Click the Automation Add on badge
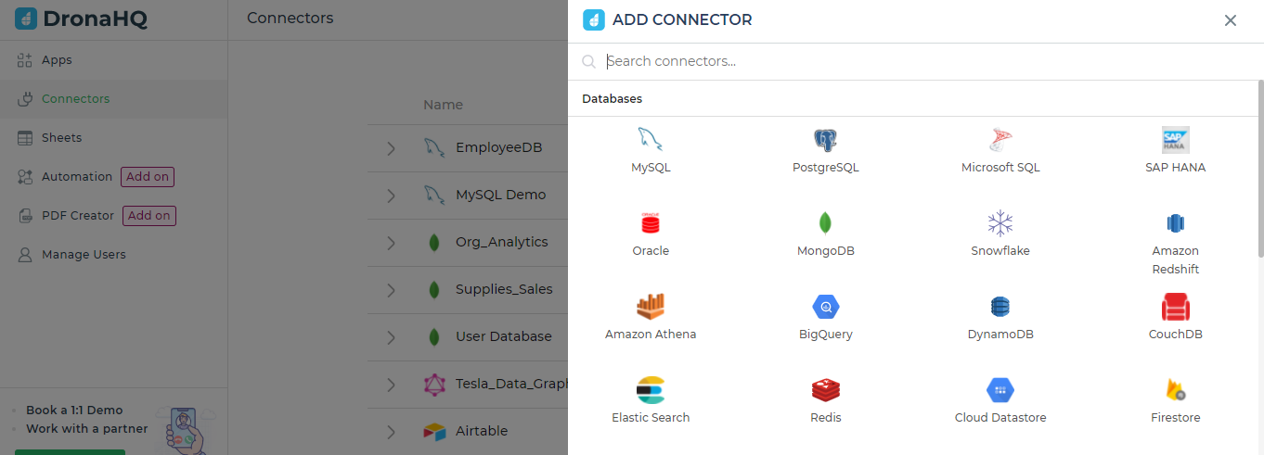The image size is (1264, 455). pos(148,177)
